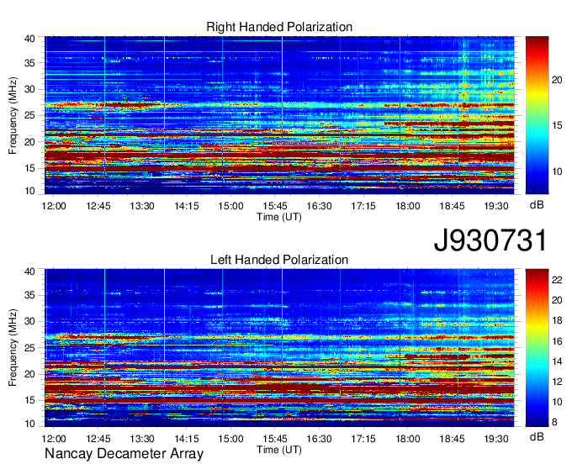
Task: Click the "Nancay Decameter Array" caption
Action: click(x=124, y=454)
